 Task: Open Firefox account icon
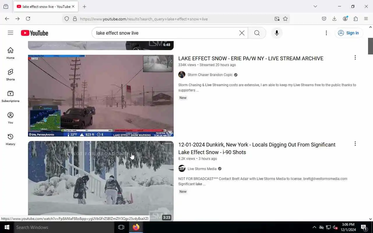345,19
